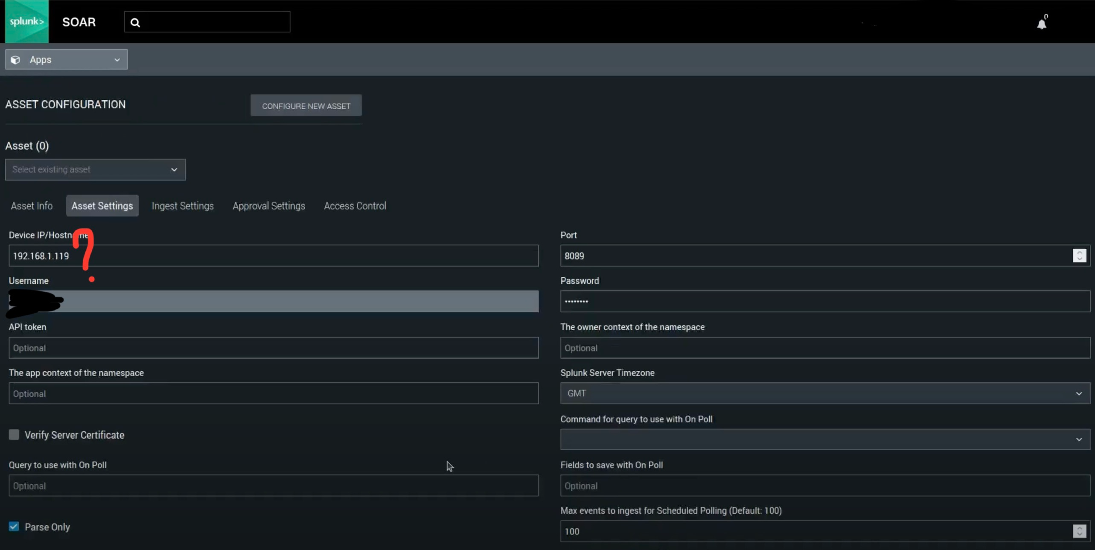Uncheck the Parse Only checkbox
The height and width of the screenshot is (550, 1095).
(x=14, y=527)
